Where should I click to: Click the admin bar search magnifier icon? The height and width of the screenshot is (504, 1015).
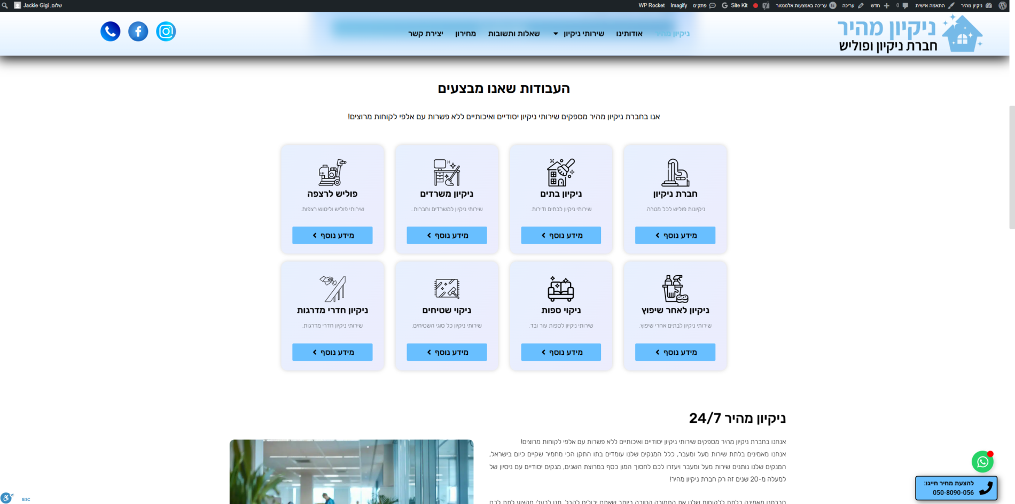pyautogui.click(x=5, y=5)
